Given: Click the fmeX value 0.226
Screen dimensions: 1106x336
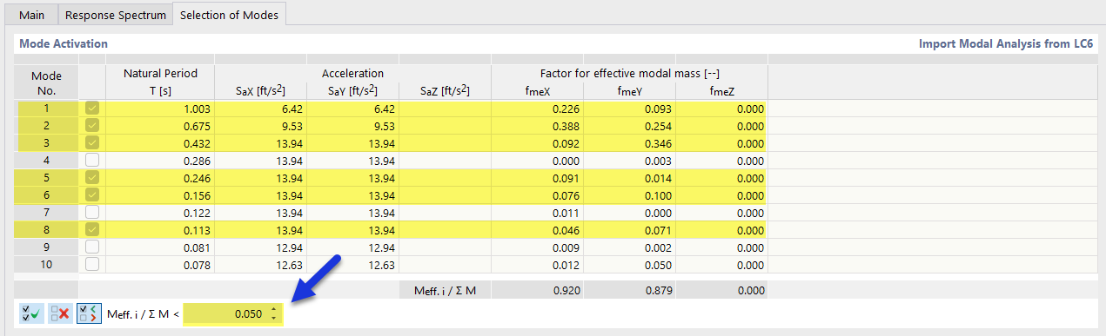Looking at the screenshot, I should point(537,109).
